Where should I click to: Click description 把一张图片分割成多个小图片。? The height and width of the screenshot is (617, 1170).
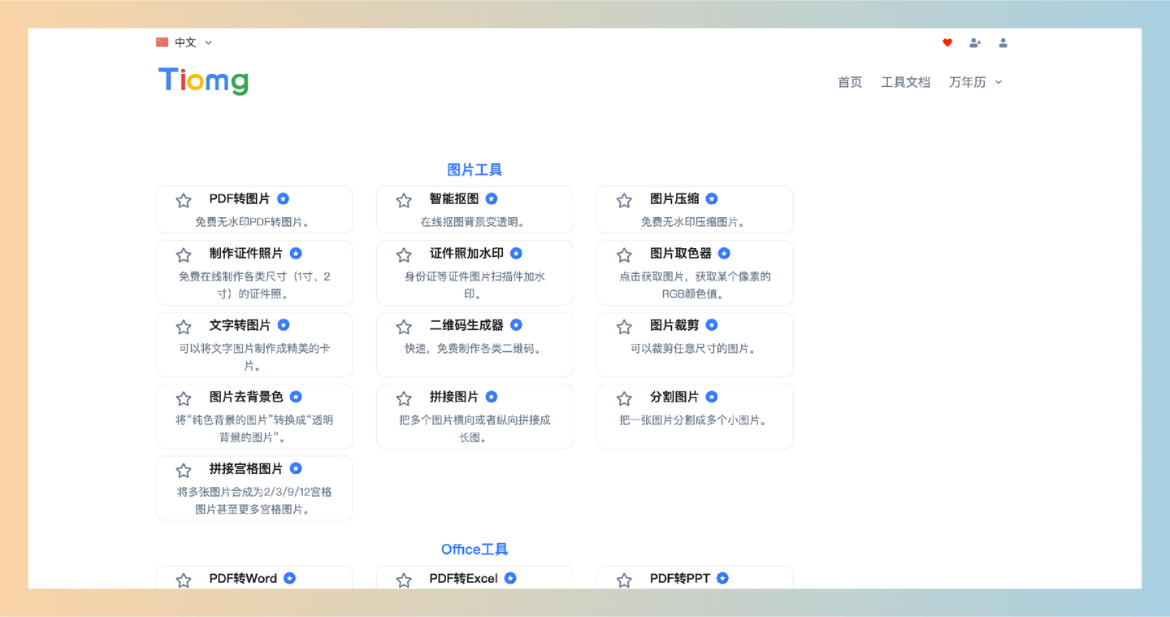(x=694, y=420)
